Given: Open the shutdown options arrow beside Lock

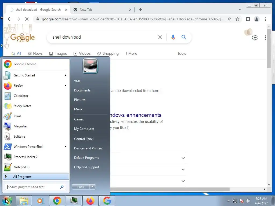Looking at the screenshot, I should tap(93, 187).
